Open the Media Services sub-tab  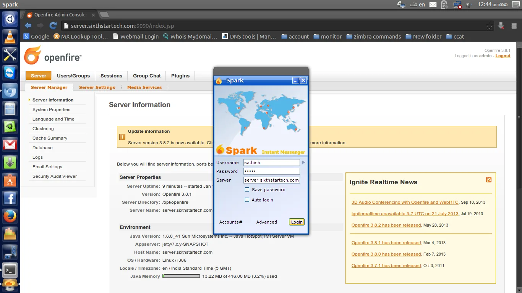144,87
